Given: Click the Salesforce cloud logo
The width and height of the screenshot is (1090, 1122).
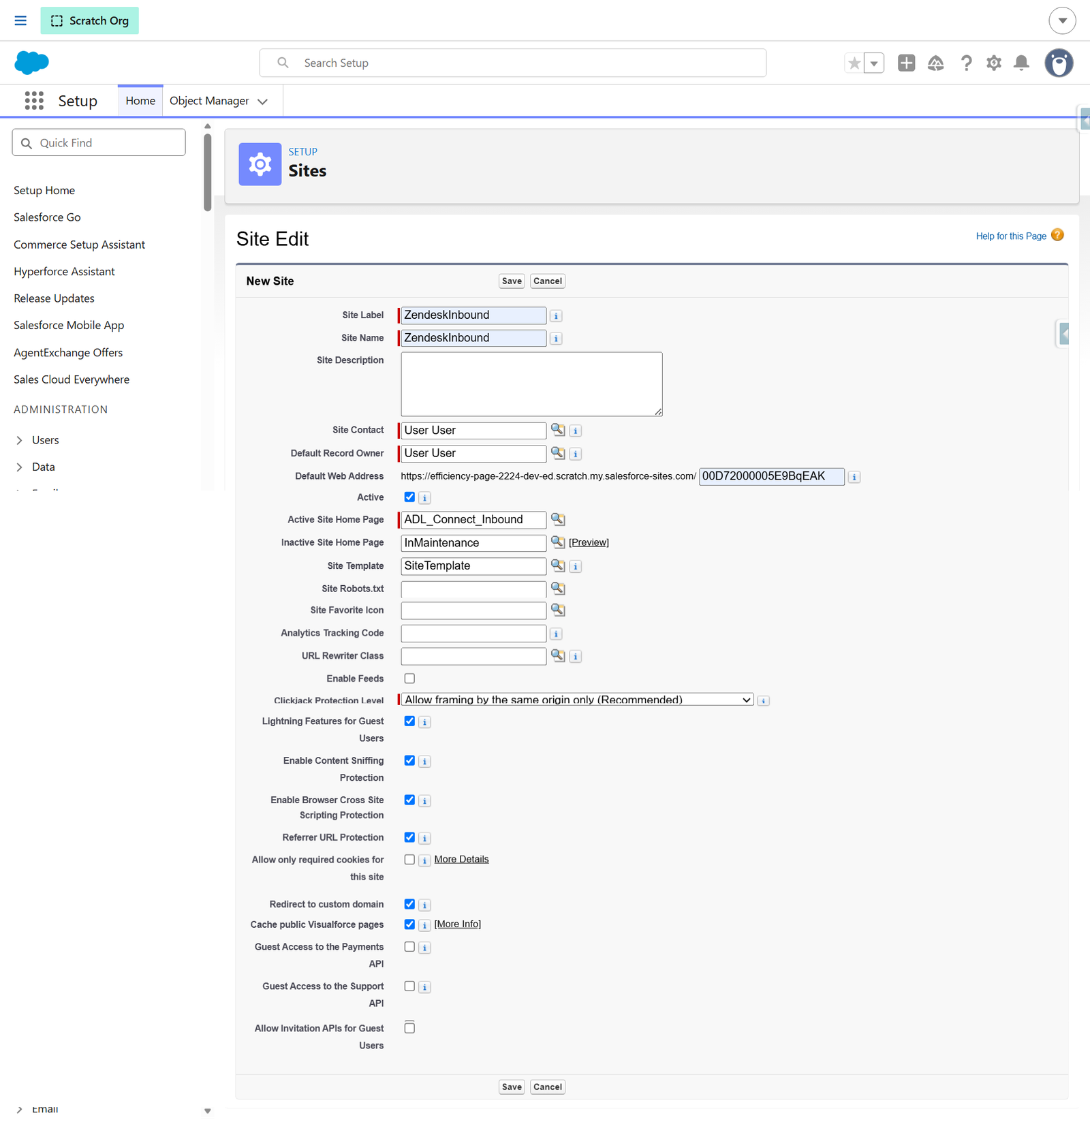Looking at the screenshot, I should pos(31,63).
